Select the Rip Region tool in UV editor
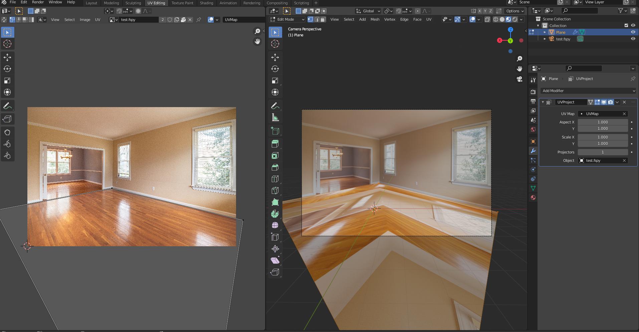Image resolution: width=639 pixels, height=332 pixels. [7, 119]
